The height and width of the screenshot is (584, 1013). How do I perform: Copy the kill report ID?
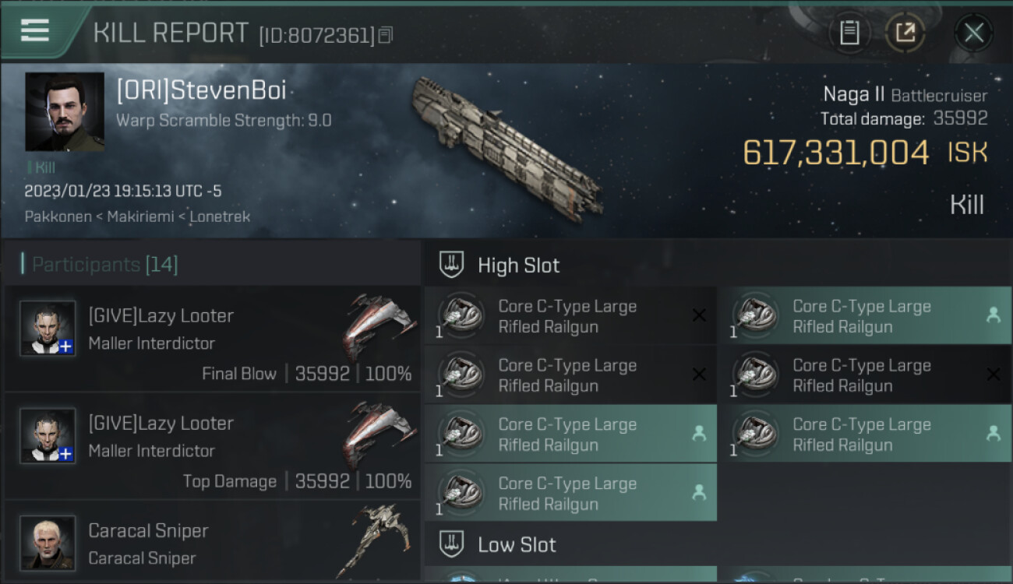tap(386, 35)
